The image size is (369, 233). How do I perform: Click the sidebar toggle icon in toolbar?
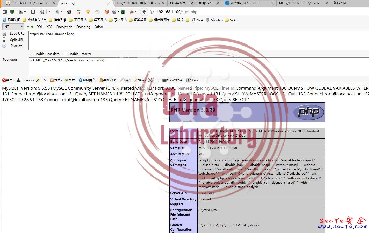click(x=5, y=12)
